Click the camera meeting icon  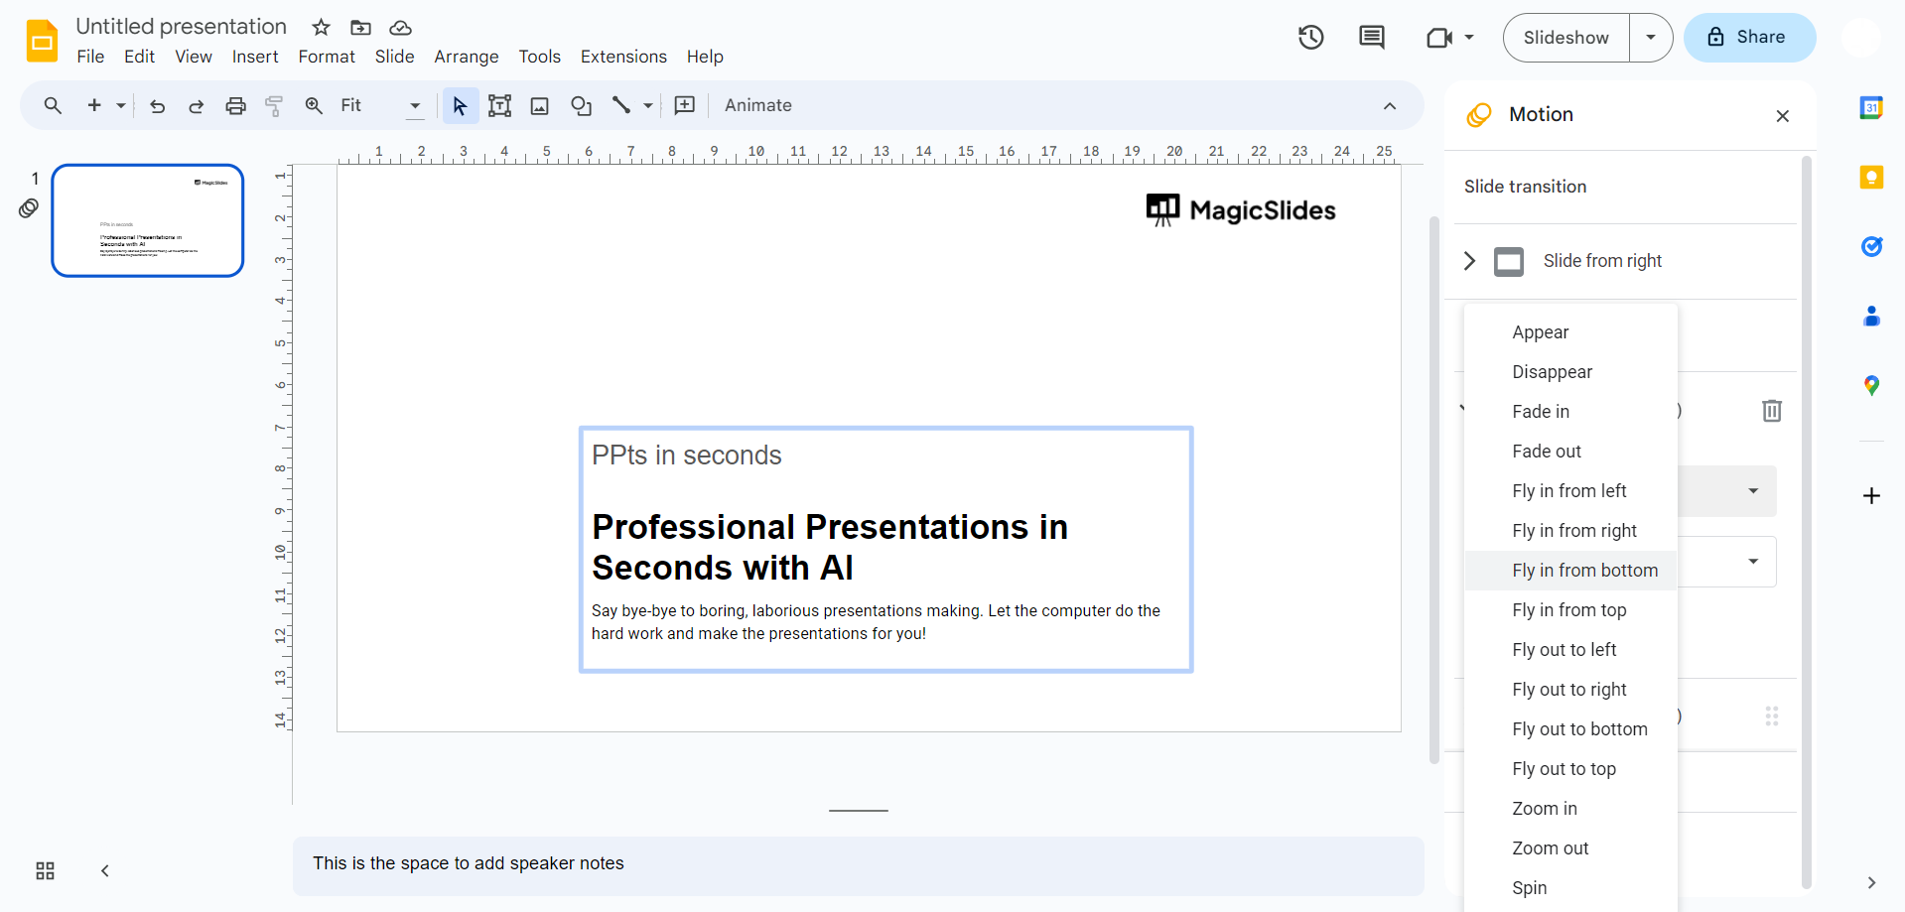click(1438, 38)
